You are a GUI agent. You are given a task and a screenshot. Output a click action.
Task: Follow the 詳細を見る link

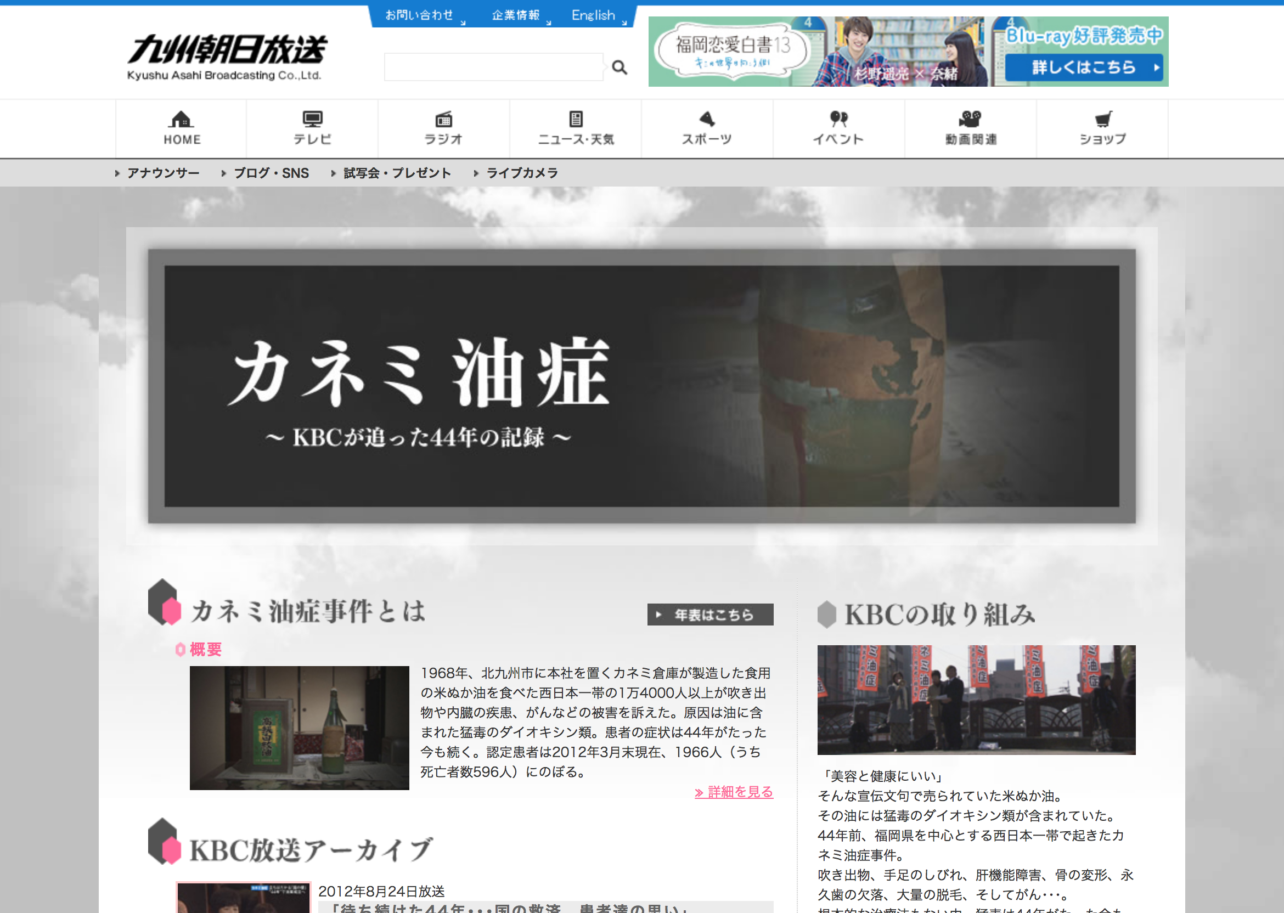734,792
